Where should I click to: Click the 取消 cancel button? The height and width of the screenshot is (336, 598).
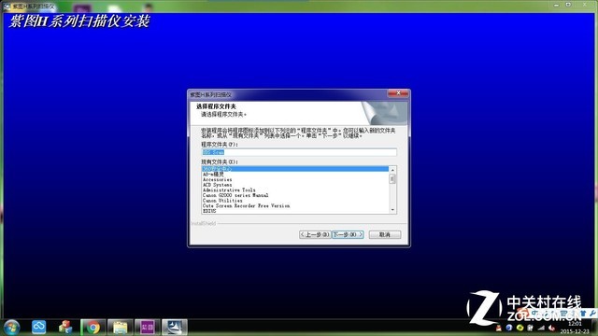tap(384, 234)
